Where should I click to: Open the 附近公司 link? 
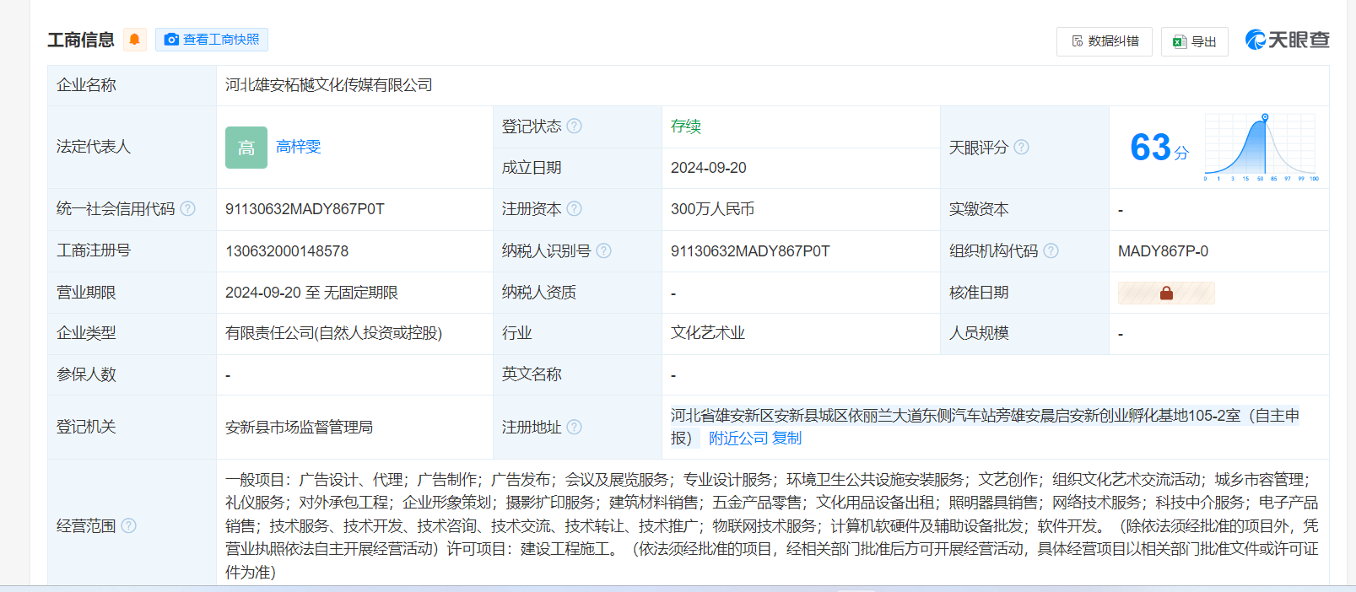click(738, 438)
